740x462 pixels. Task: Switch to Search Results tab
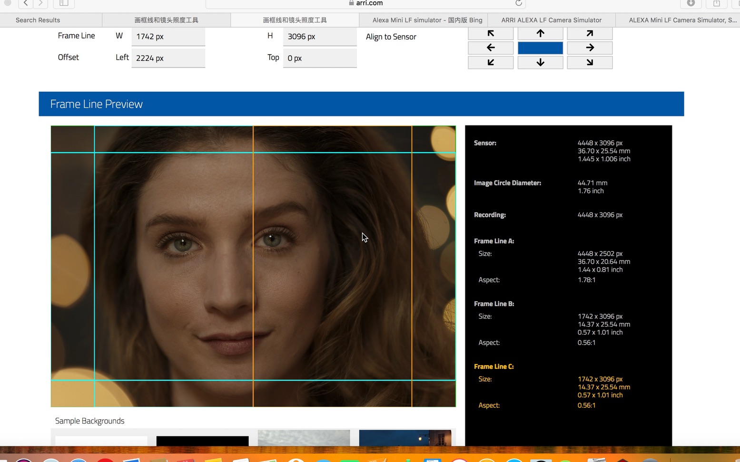tap(51, 20)
